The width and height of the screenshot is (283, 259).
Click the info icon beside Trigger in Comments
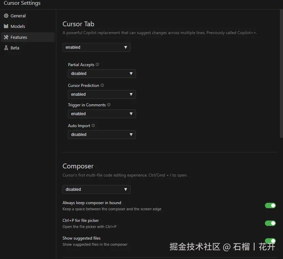[109, 105]
